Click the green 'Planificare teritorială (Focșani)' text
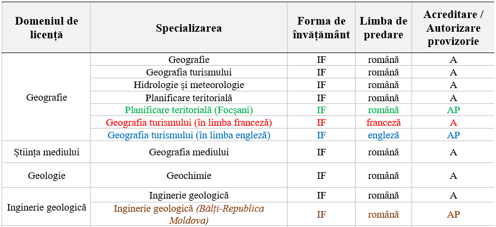The image size is (496, 227). 189,110
